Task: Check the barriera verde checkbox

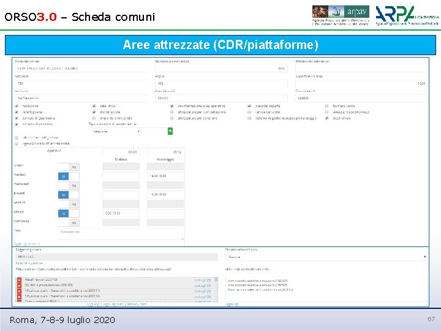Action: [x=327, y=106]
